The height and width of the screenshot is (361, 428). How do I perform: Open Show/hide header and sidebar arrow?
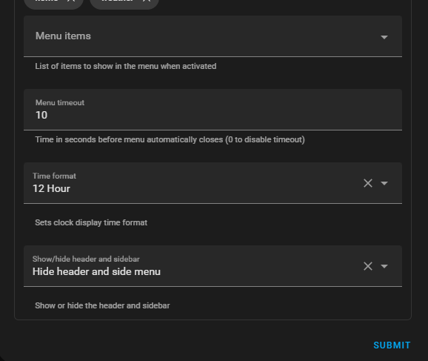tap(384, 266)
